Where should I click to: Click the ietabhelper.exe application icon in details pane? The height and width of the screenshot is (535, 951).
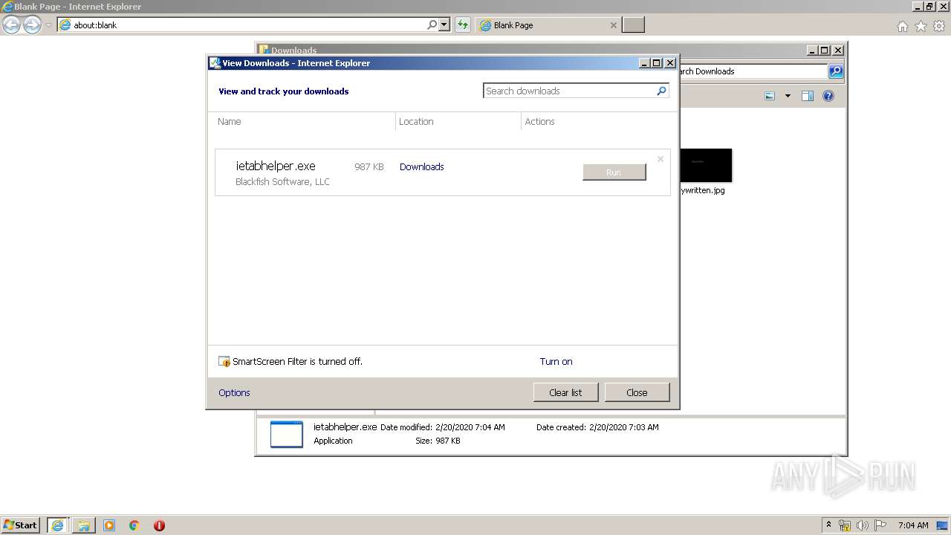[286, 434]
